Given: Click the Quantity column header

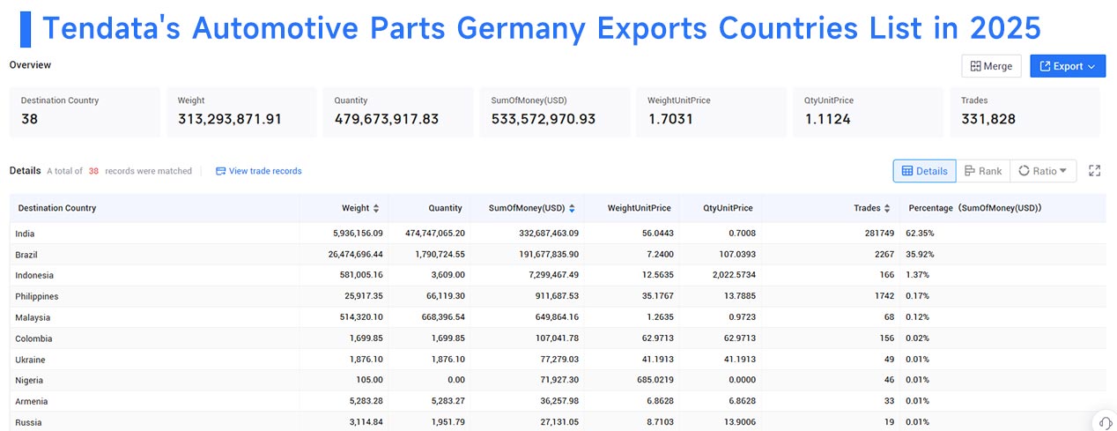Looking at the screenshot, I should coord(446,208).
